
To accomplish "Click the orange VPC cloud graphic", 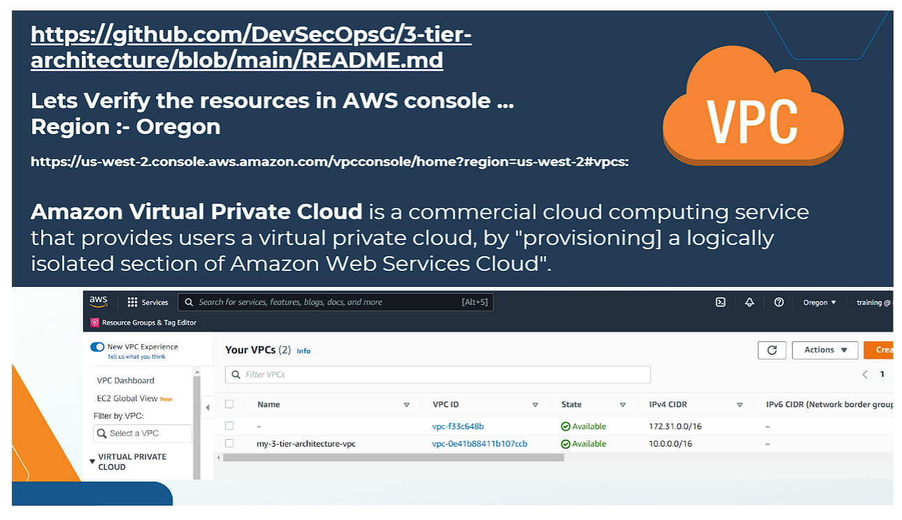I will (x=752, y=106).
